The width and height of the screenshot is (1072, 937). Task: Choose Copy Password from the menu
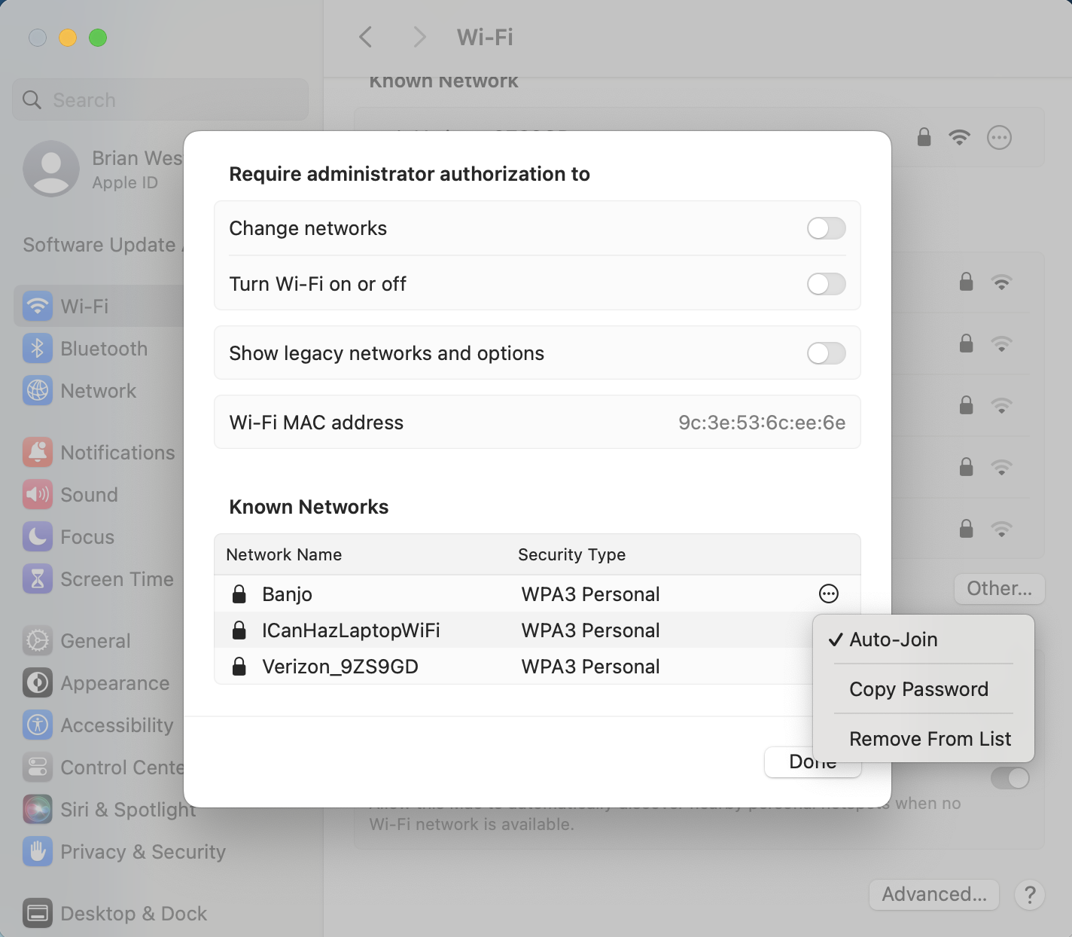924,689
